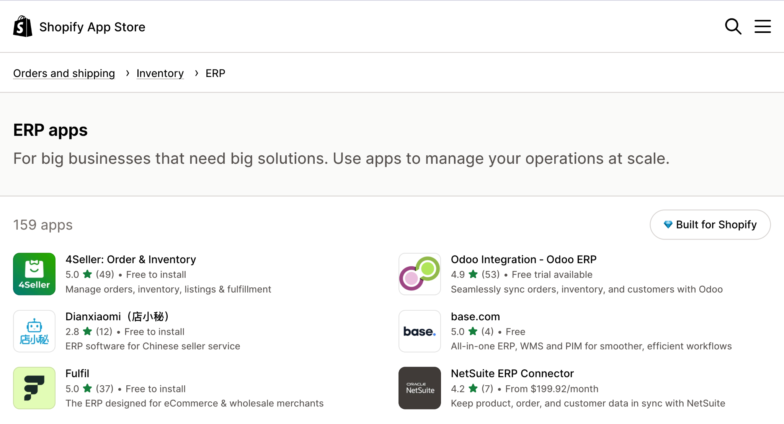Open Dianxiaomi app icon
The width and height of the screenshot is (784, 424).
34,331
